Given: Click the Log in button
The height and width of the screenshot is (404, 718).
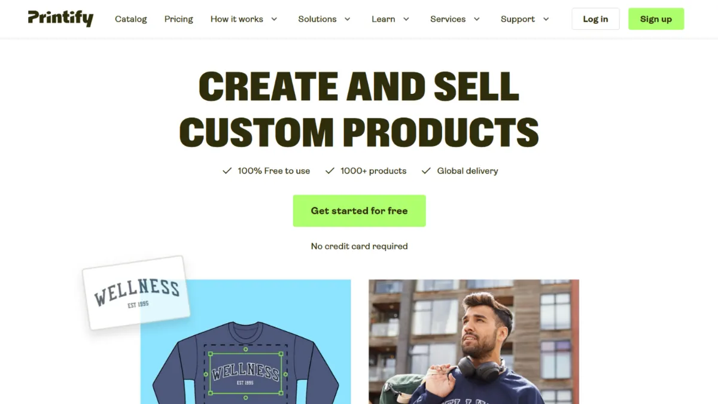Looking at the screenshot, I should 595,19.
